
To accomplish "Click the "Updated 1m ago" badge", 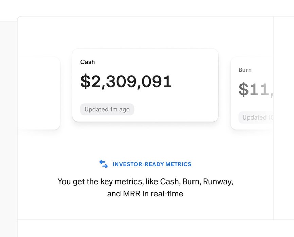I will pyautogui.click(x=107, y=109).
